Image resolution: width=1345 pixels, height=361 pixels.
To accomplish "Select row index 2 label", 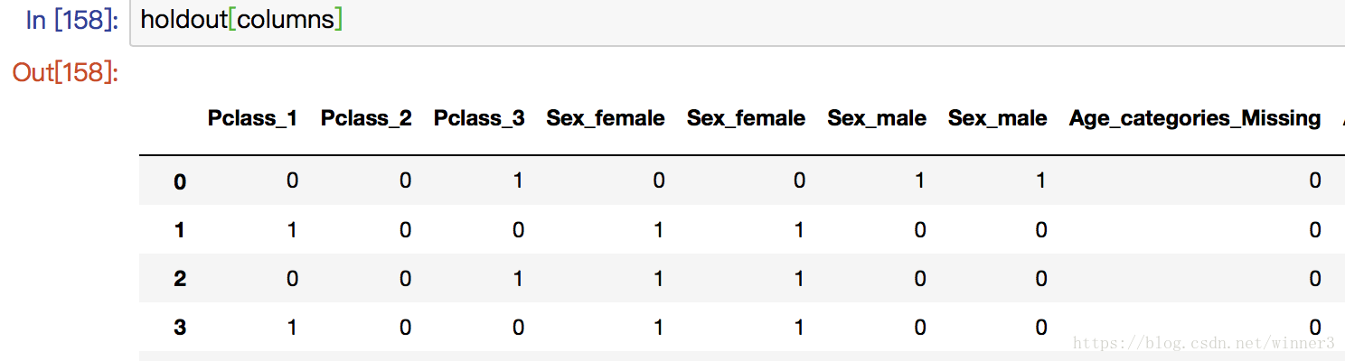I will pyautogui.click(x=180, y=279).
